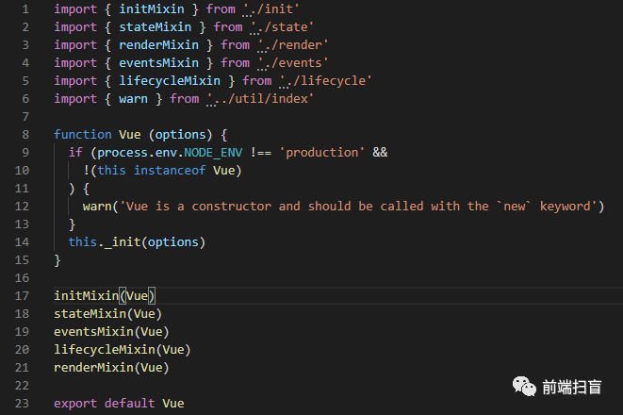Click line number 16 on the blank line

(x=22, y=277)
